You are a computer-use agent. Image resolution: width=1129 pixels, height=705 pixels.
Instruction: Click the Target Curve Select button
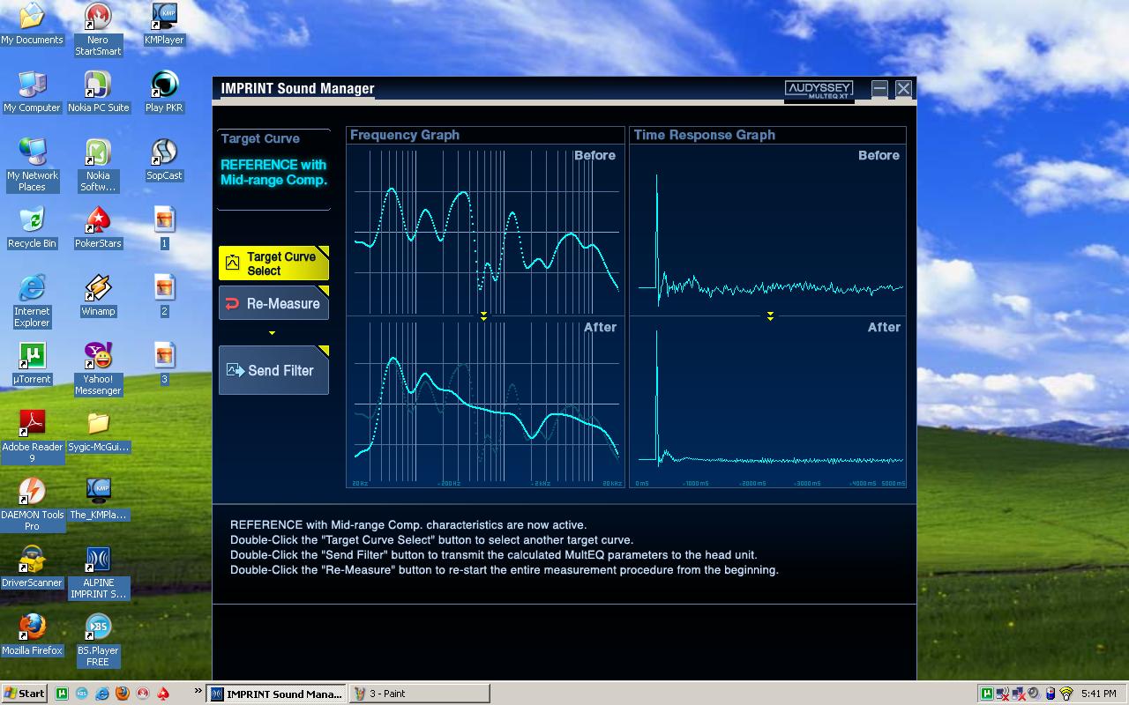[273, 263]
